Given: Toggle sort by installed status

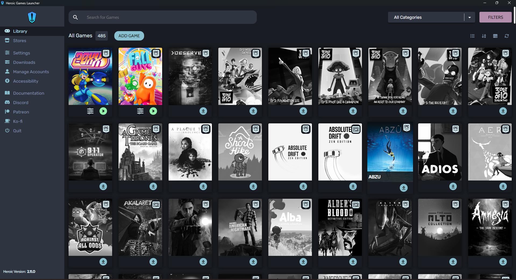Looking at the screenshot, I should coord(495,36).
